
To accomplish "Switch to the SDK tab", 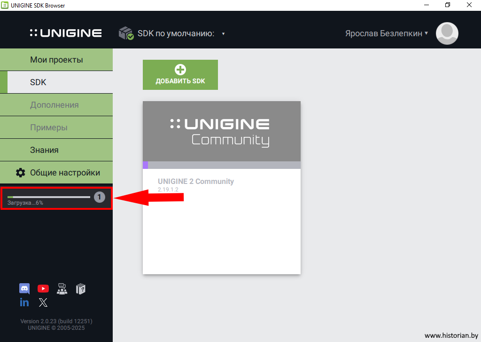I will click(x=56, y=82).
